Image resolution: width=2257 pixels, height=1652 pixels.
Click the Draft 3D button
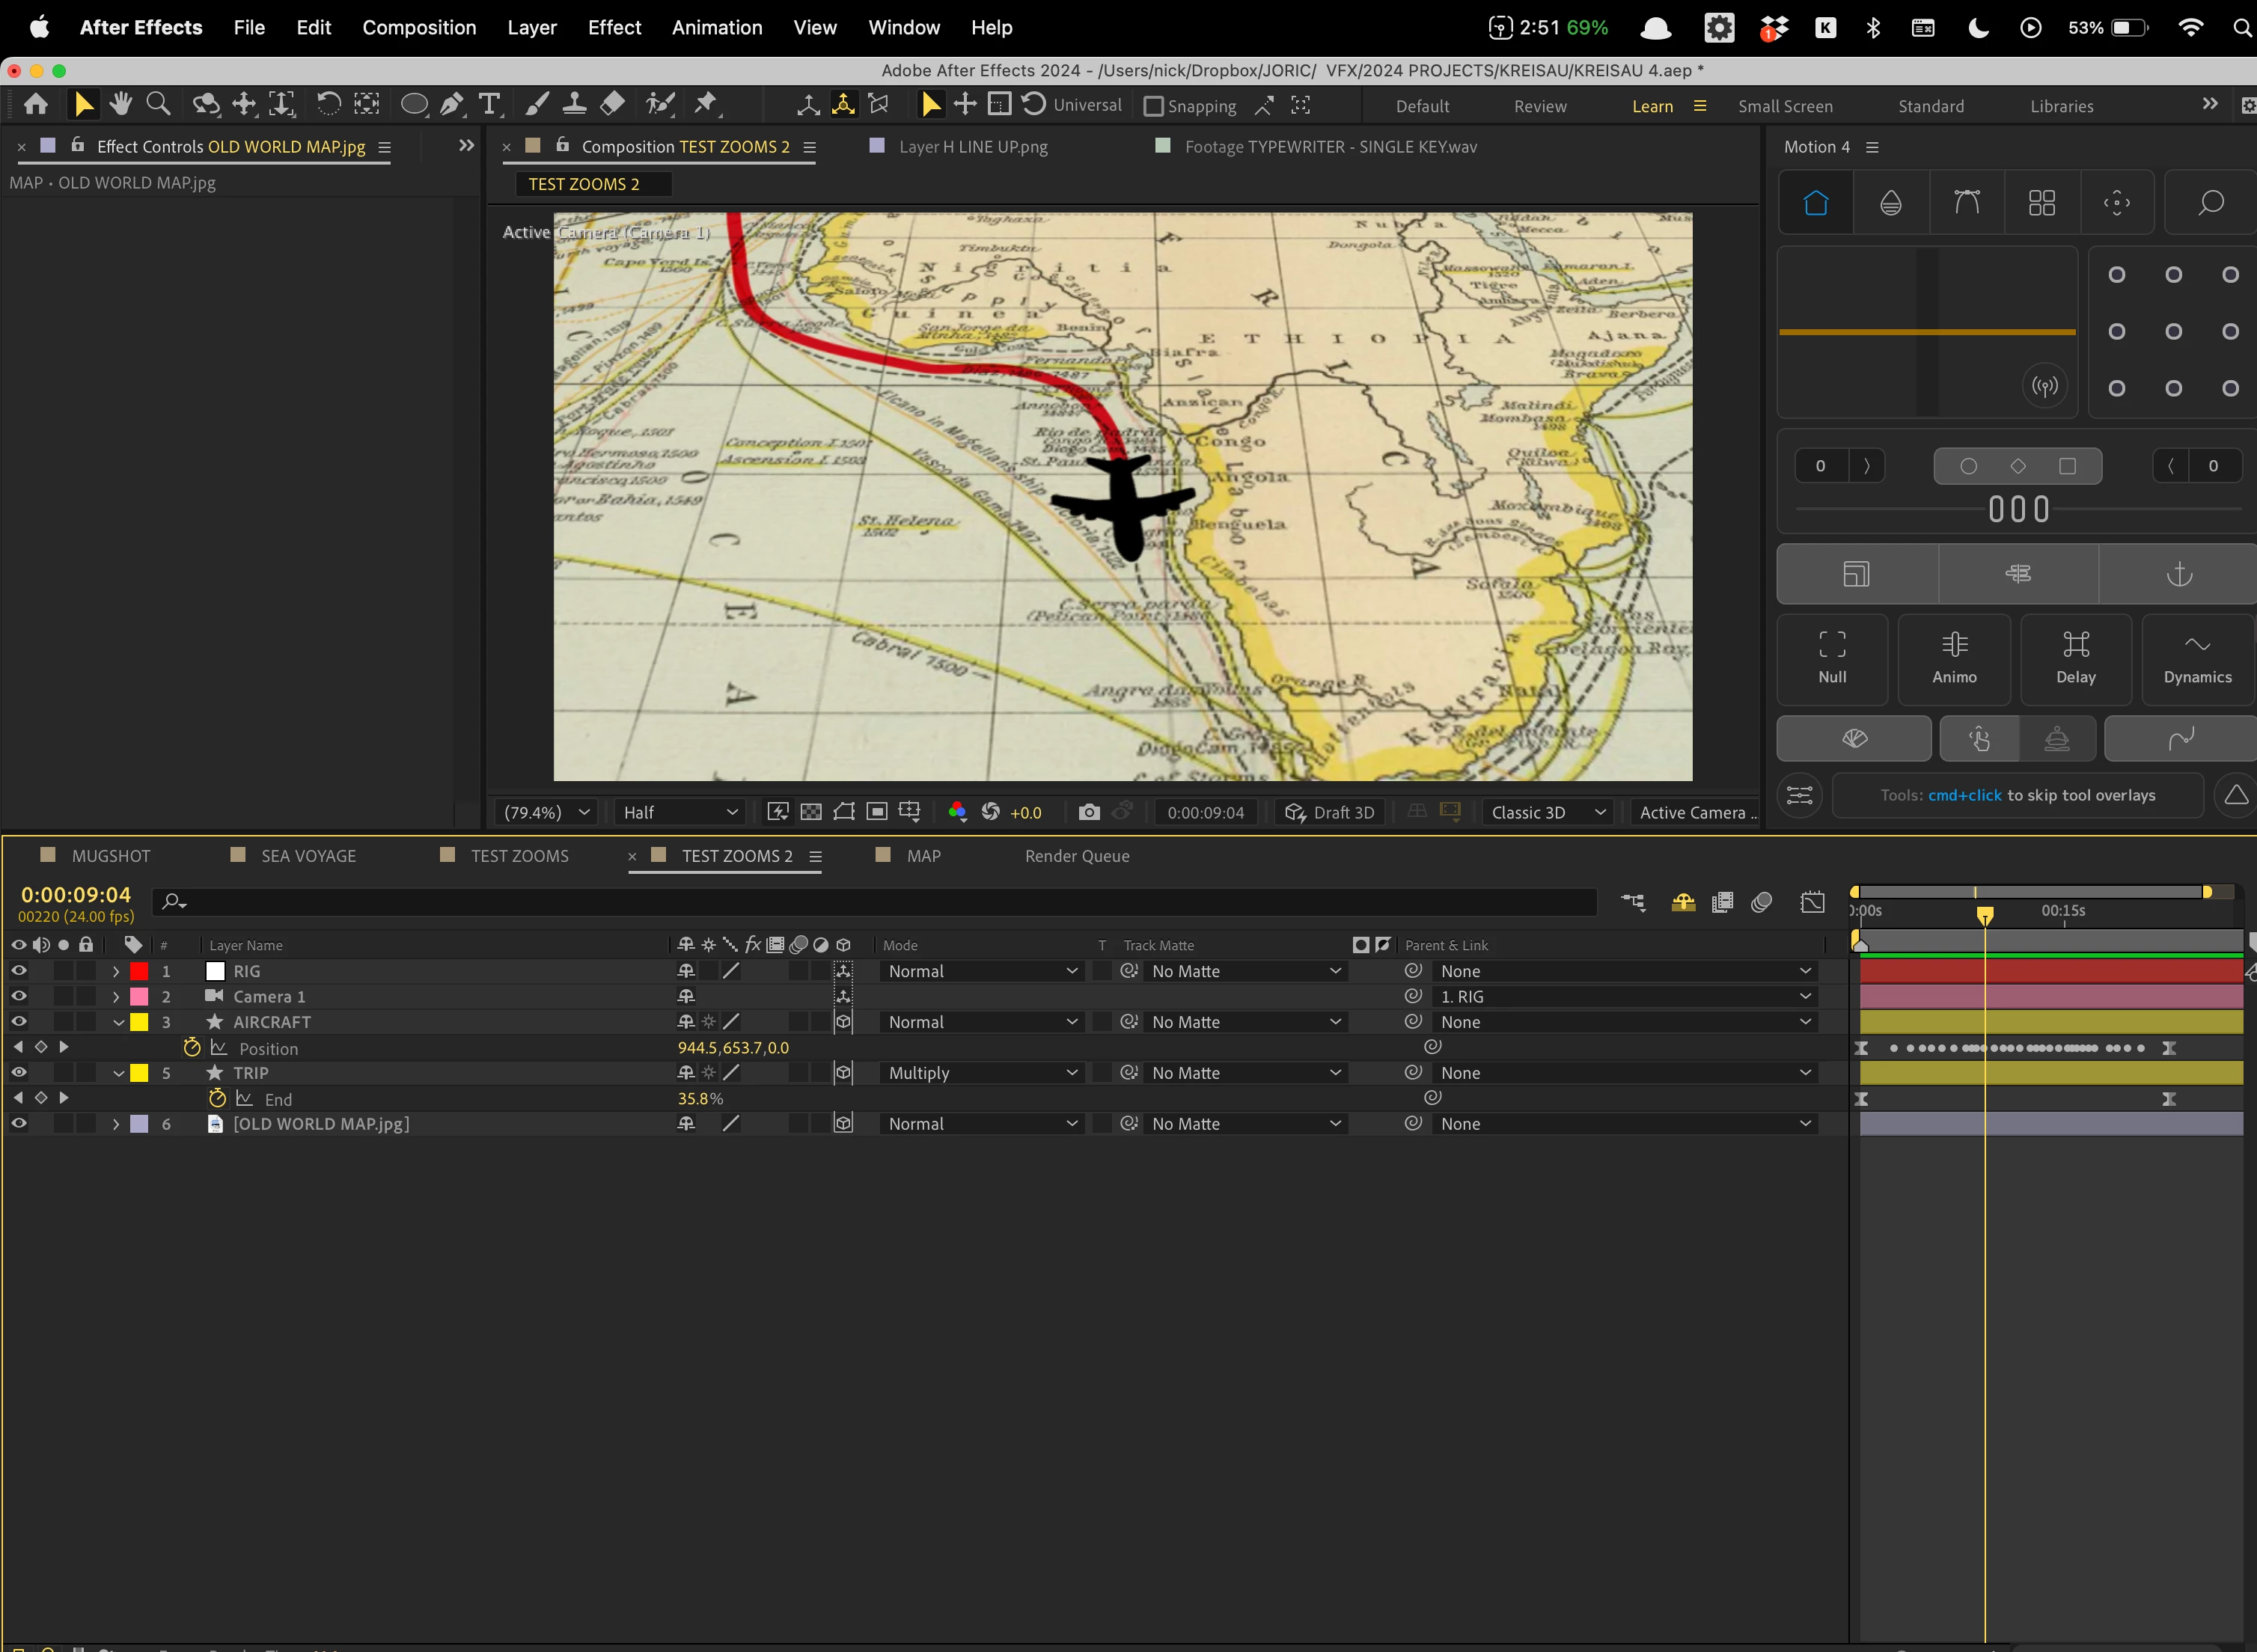tap(1330, 812)
